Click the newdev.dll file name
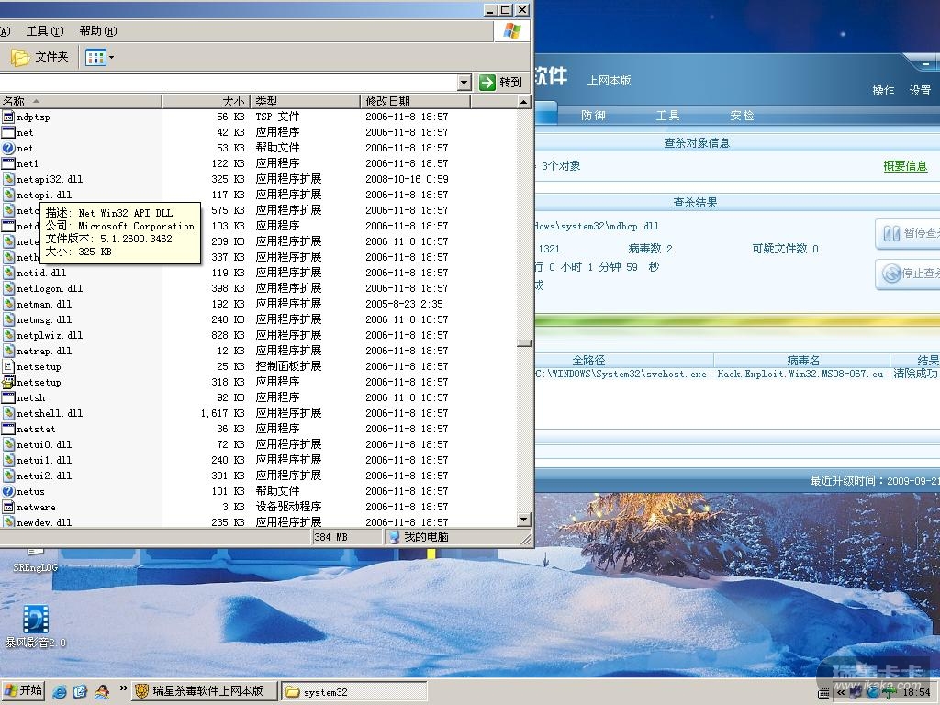This screenshot has height=705, width=940. coord(44,522)
